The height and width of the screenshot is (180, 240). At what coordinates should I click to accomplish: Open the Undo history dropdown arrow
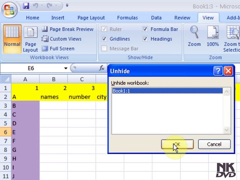pyautogui.click(x=42, y=6)
